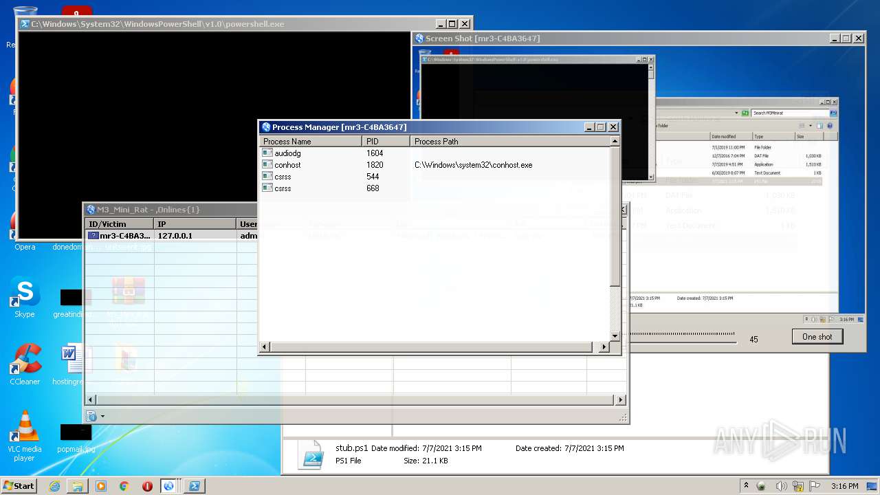Sort by Process Name column header
This screenshot has width=880, height=495.
tap(311, 141)
